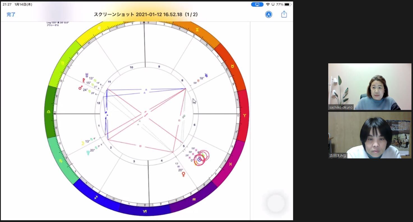Select the Moon crescent glyph

tap(83, 143)
